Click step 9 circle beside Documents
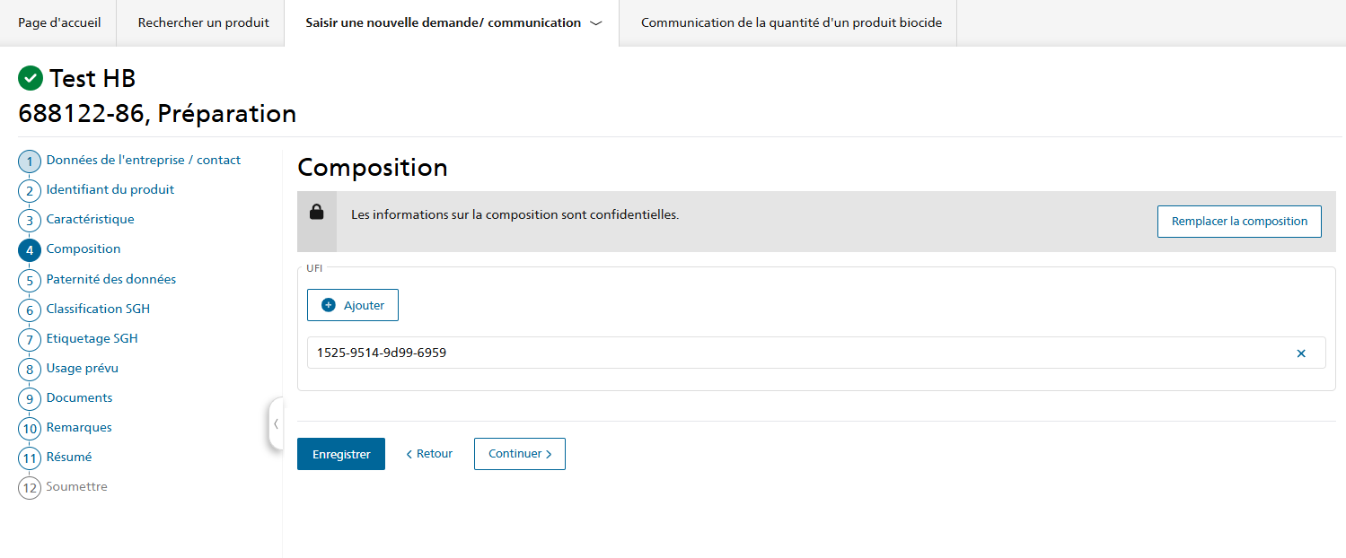The image size is (1346, 558). pyautogui.click(x=30, y=399)
